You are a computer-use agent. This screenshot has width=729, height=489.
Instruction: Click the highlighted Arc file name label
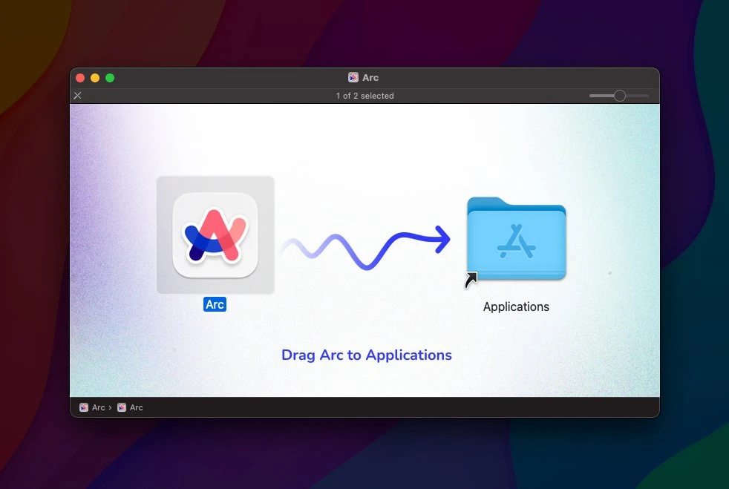pyautogui.click(x=215, y=305)
